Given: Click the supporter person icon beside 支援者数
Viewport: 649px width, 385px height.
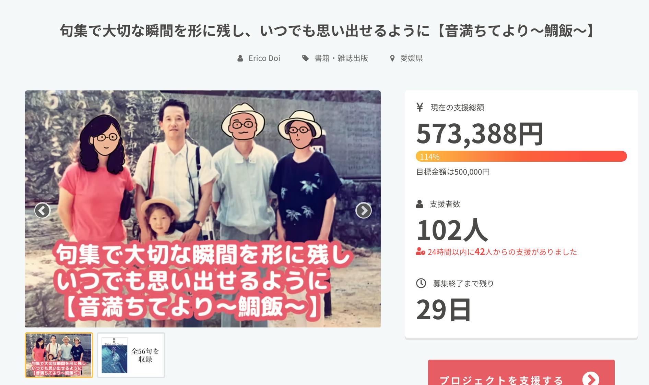Looking at the screenshot, I should coord(420,204).
